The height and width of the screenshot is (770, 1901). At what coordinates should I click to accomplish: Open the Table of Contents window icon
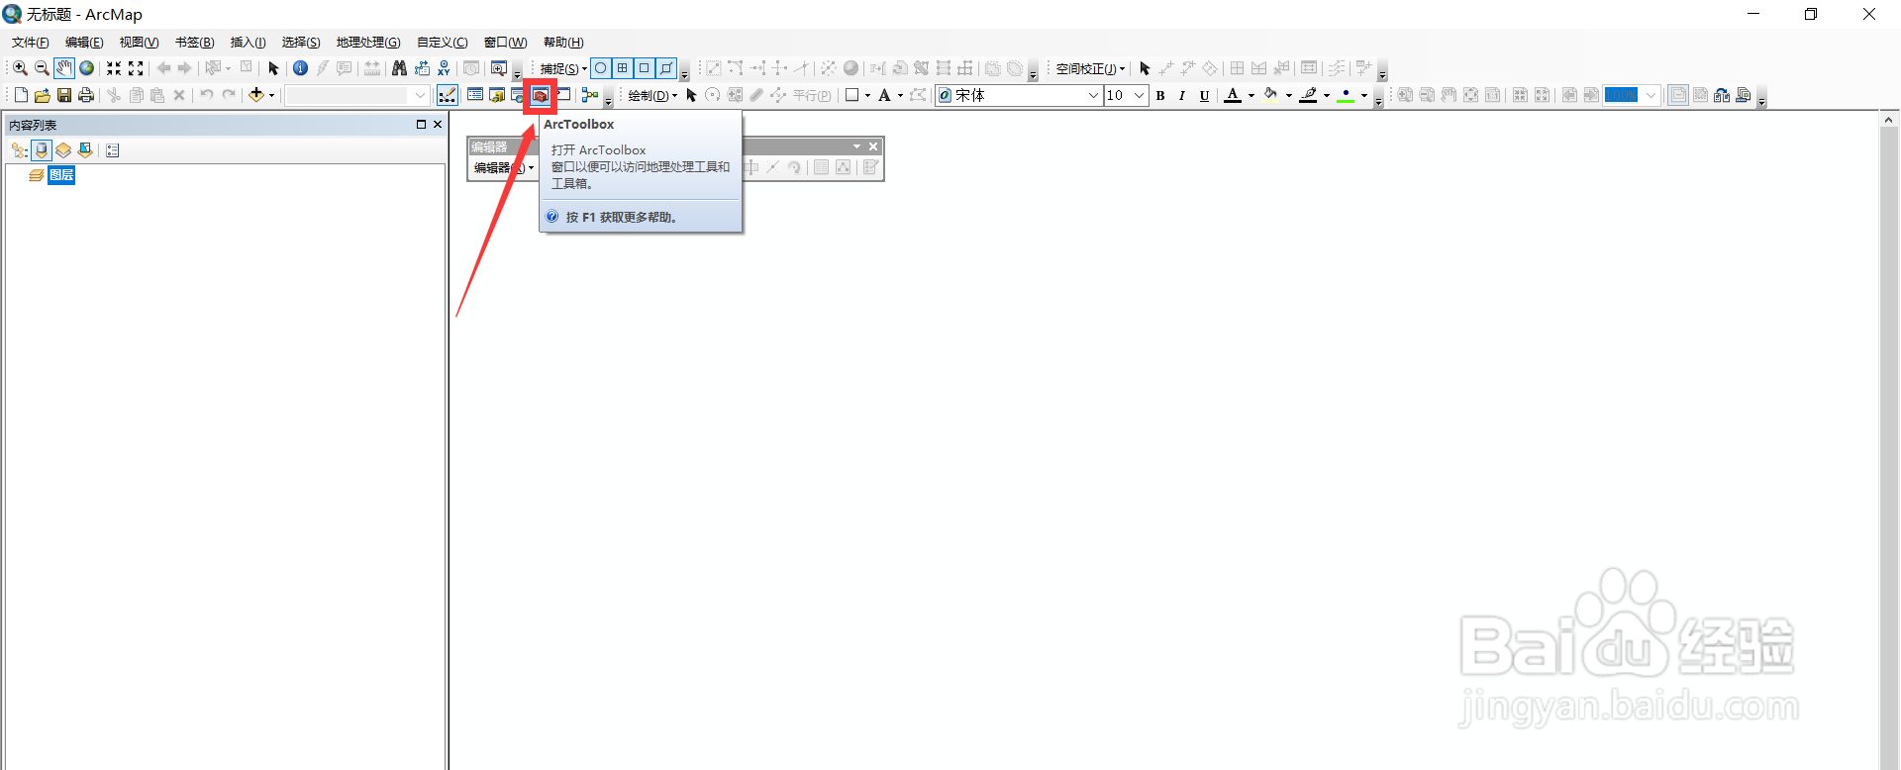click(475, 95)
